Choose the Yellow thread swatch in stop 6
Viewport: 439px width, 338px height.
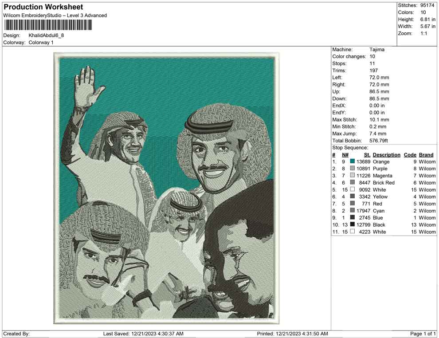[x=352, y=197]
